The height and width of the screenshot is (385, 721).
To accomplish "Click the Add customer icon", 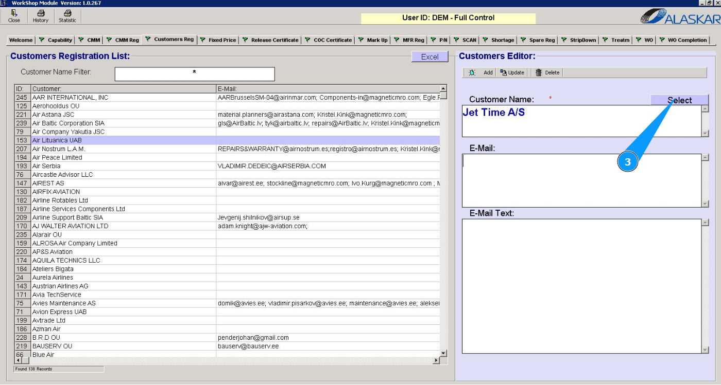I will (472, 73).
